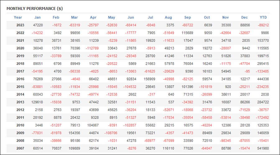The height and width of the screenshot is (155, 280).
Task: Select the Jun column header
Action: (131, 17)
